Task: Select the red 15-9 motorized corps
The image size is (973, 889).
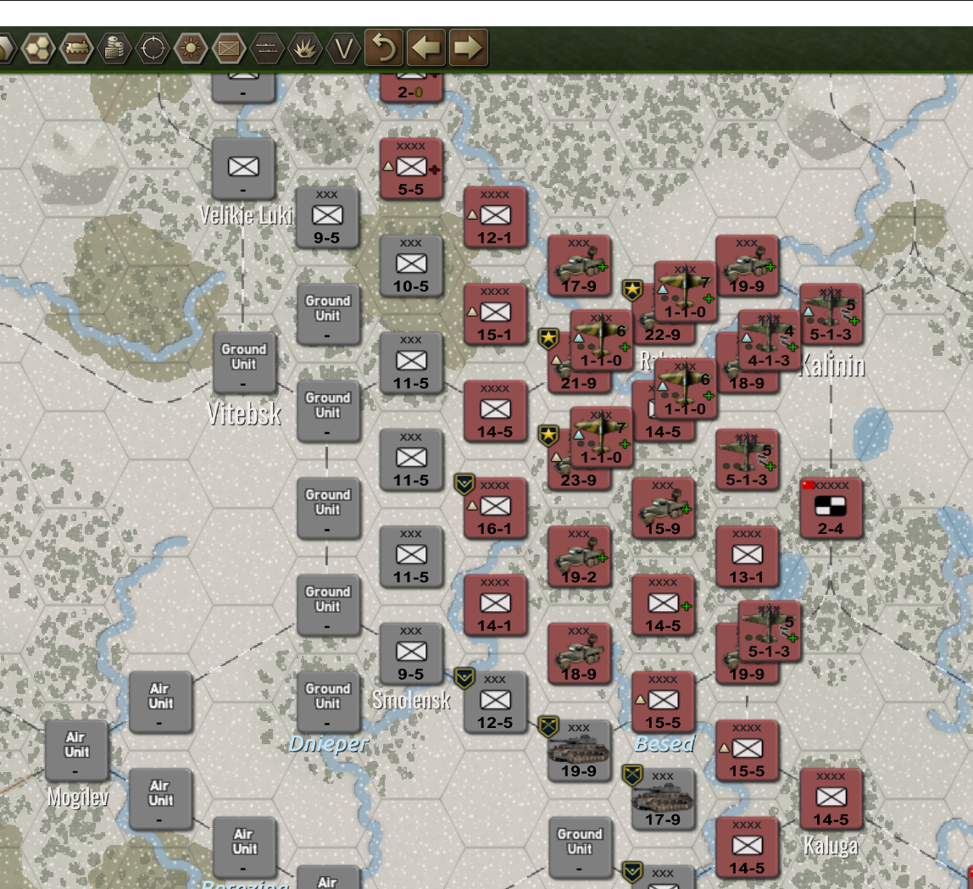Action: pyautogui.click(x=664, y=508)
